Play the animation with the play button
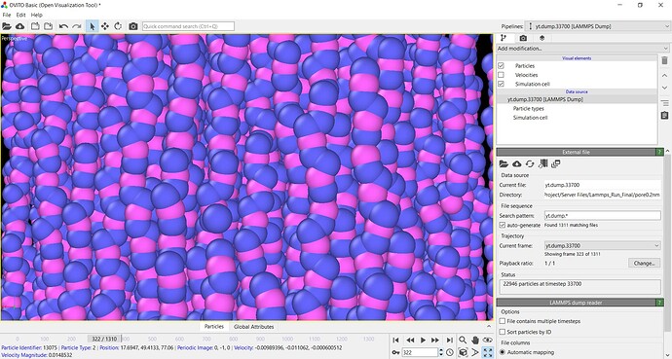672x359 pixels. [423, 340]
